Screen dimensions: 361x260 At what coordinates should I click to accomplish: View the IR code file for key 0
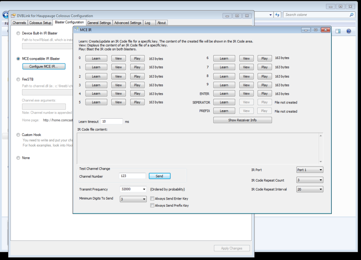(118, 58)
